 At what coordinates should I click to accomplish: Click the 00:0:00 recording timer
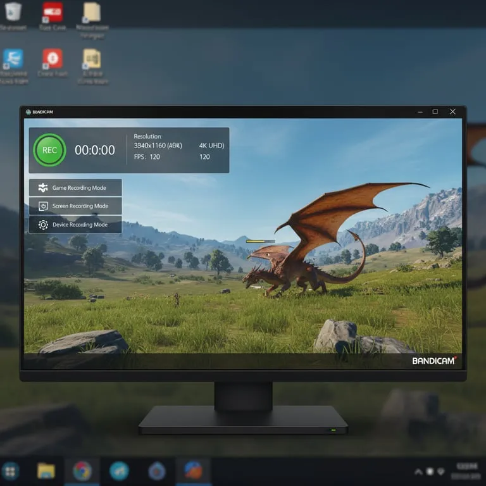pyautogui.click(x=95, y=150)
